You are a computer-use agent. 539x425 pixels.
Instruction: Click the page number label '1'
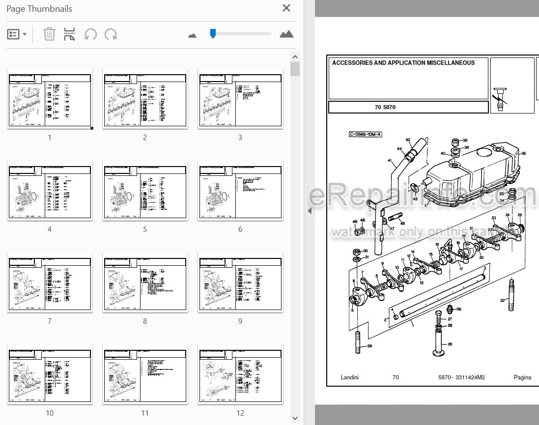point(50,138)
